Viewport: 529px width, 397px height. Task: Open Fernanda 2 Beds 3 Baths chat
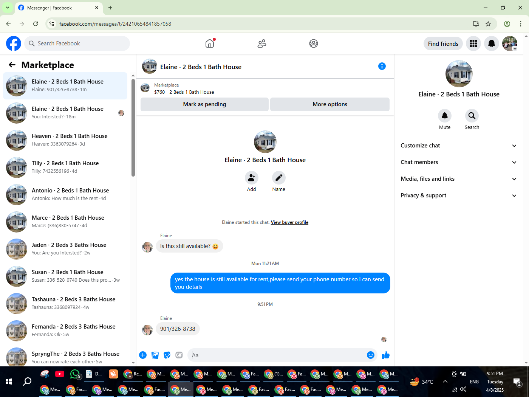coord(65,331)
